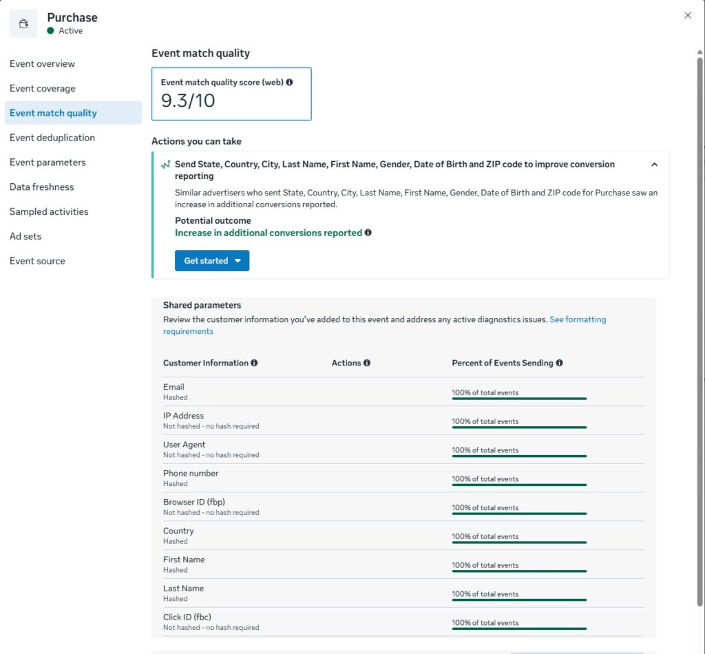The height and width of the screenshot is (654, 705).
Task: Click the Potential outcome label
Action: tap(213, 221)
